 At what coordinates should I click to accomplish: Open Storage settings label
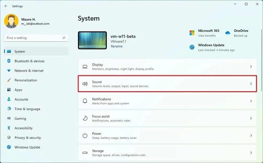[x=98, y=151]
